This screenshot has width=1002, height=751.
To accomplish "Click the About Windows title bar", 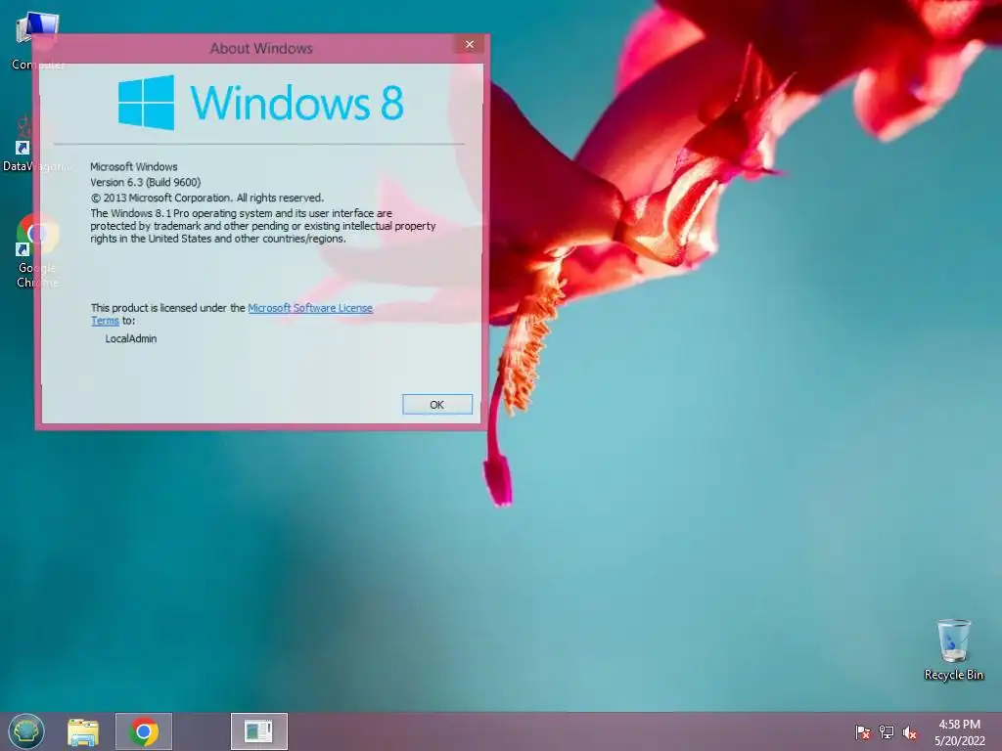I will click(261, 48).
